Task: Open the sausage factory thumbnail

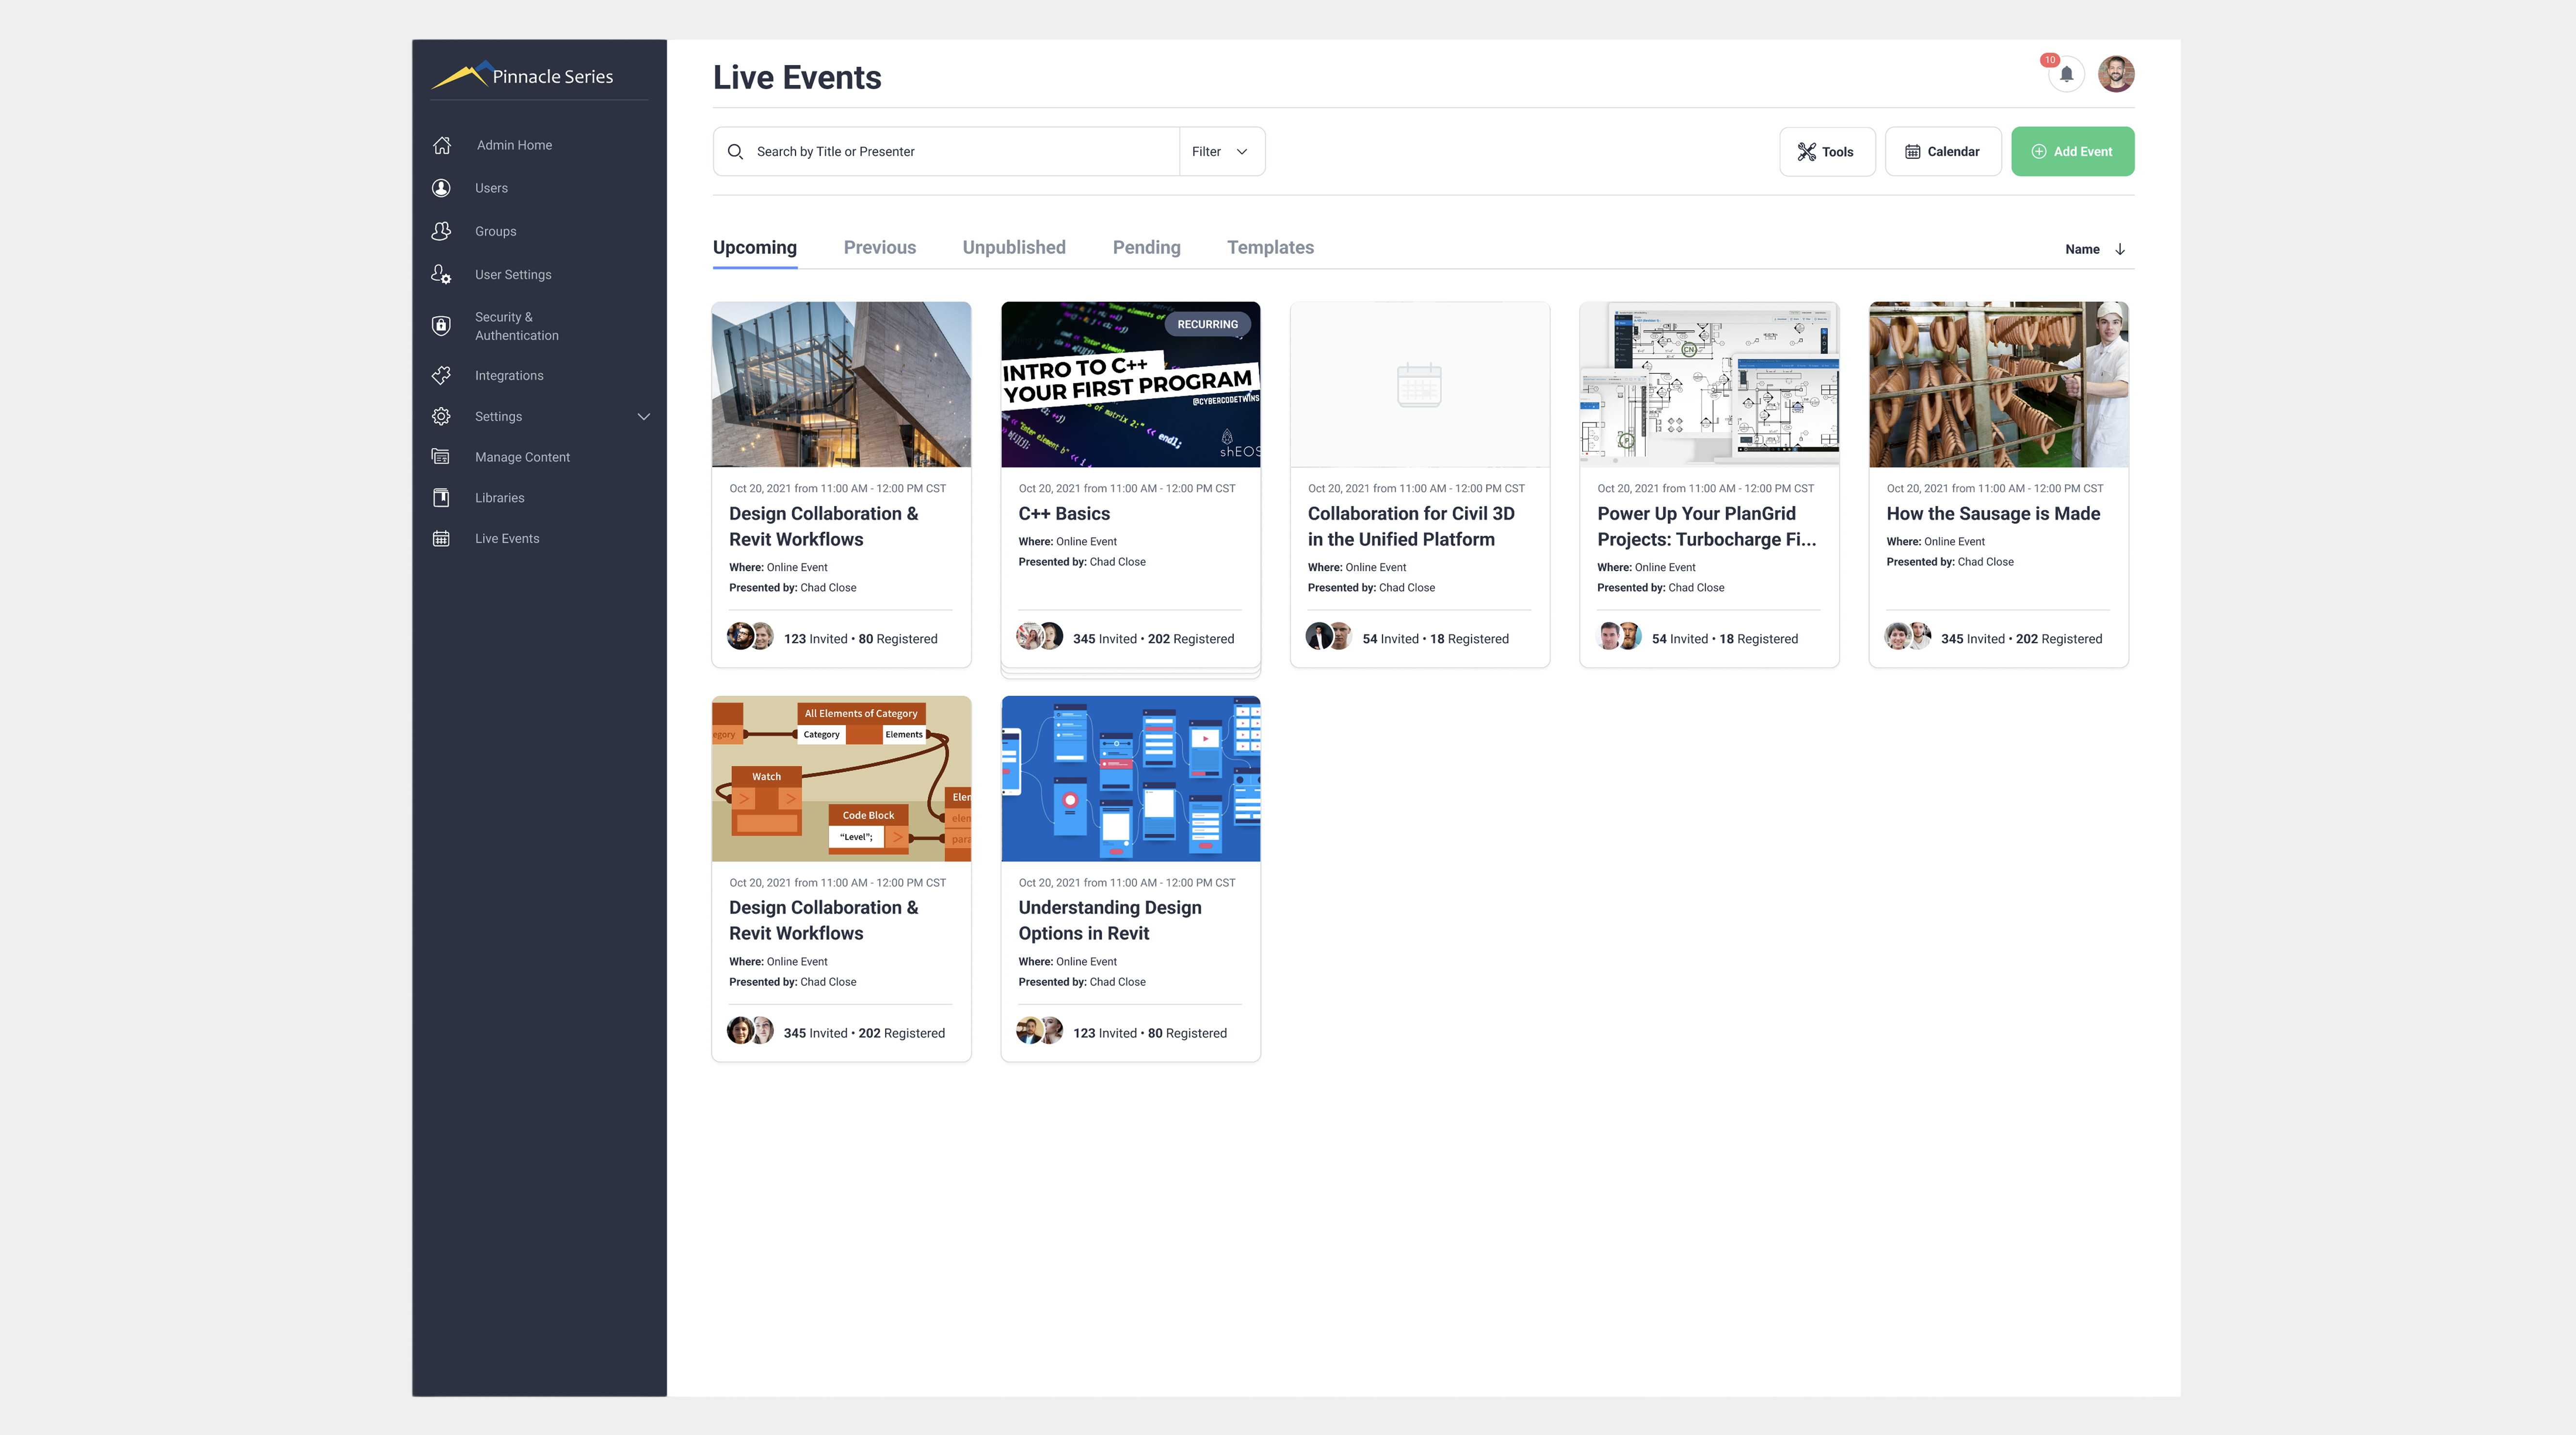Action: [1998, 384]
